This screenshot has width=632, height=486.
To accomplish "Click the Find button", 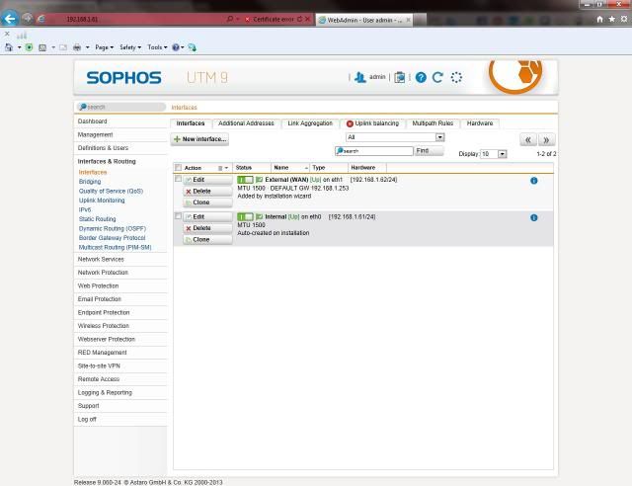I will pos(429,151).
